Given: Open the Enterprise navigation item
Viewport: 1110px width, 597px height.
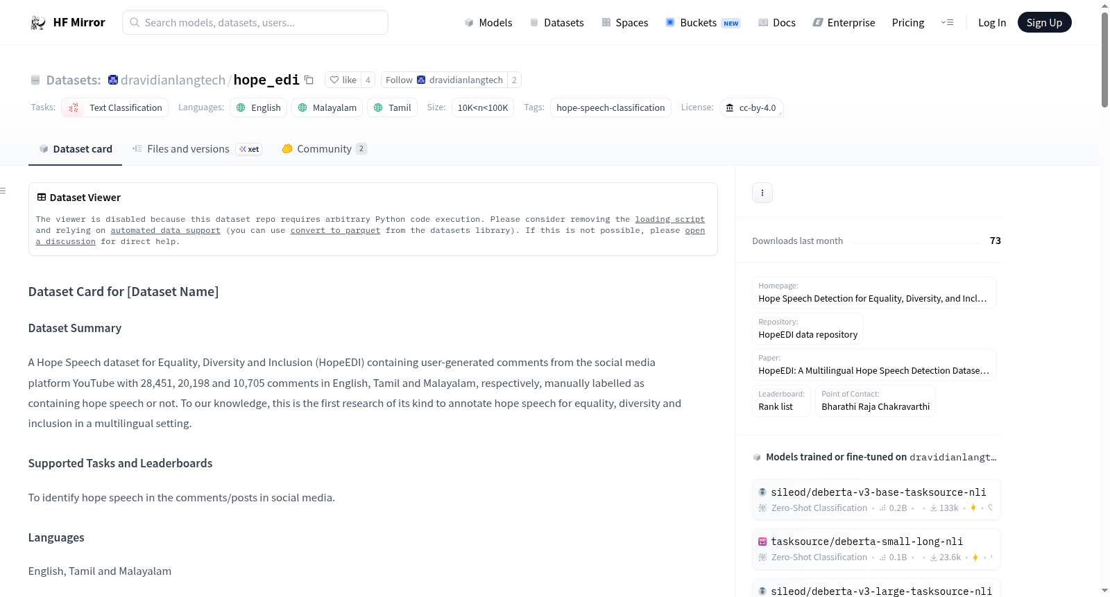Looking at the screenshot, I should [844, 23].
